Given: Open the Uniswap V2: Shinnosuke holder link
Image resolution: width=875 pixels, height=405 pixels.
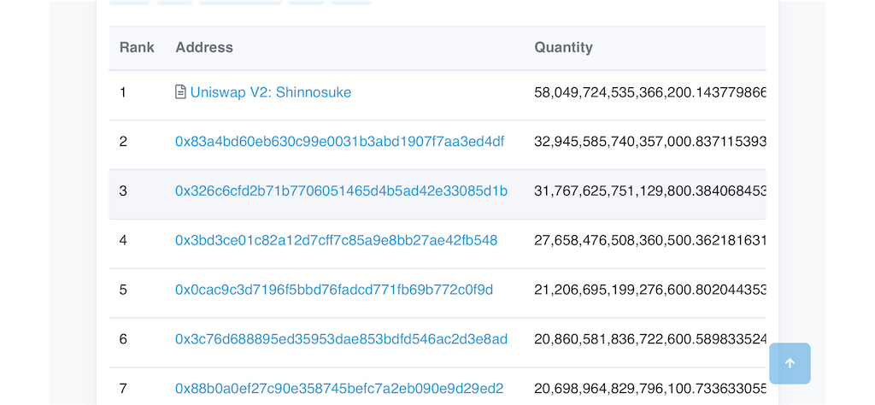Looking at the screenshot, I should 271,92.
